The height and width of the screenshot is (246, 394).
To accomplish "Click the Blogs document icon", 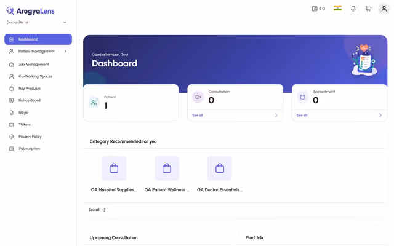I will click(11, 113).
